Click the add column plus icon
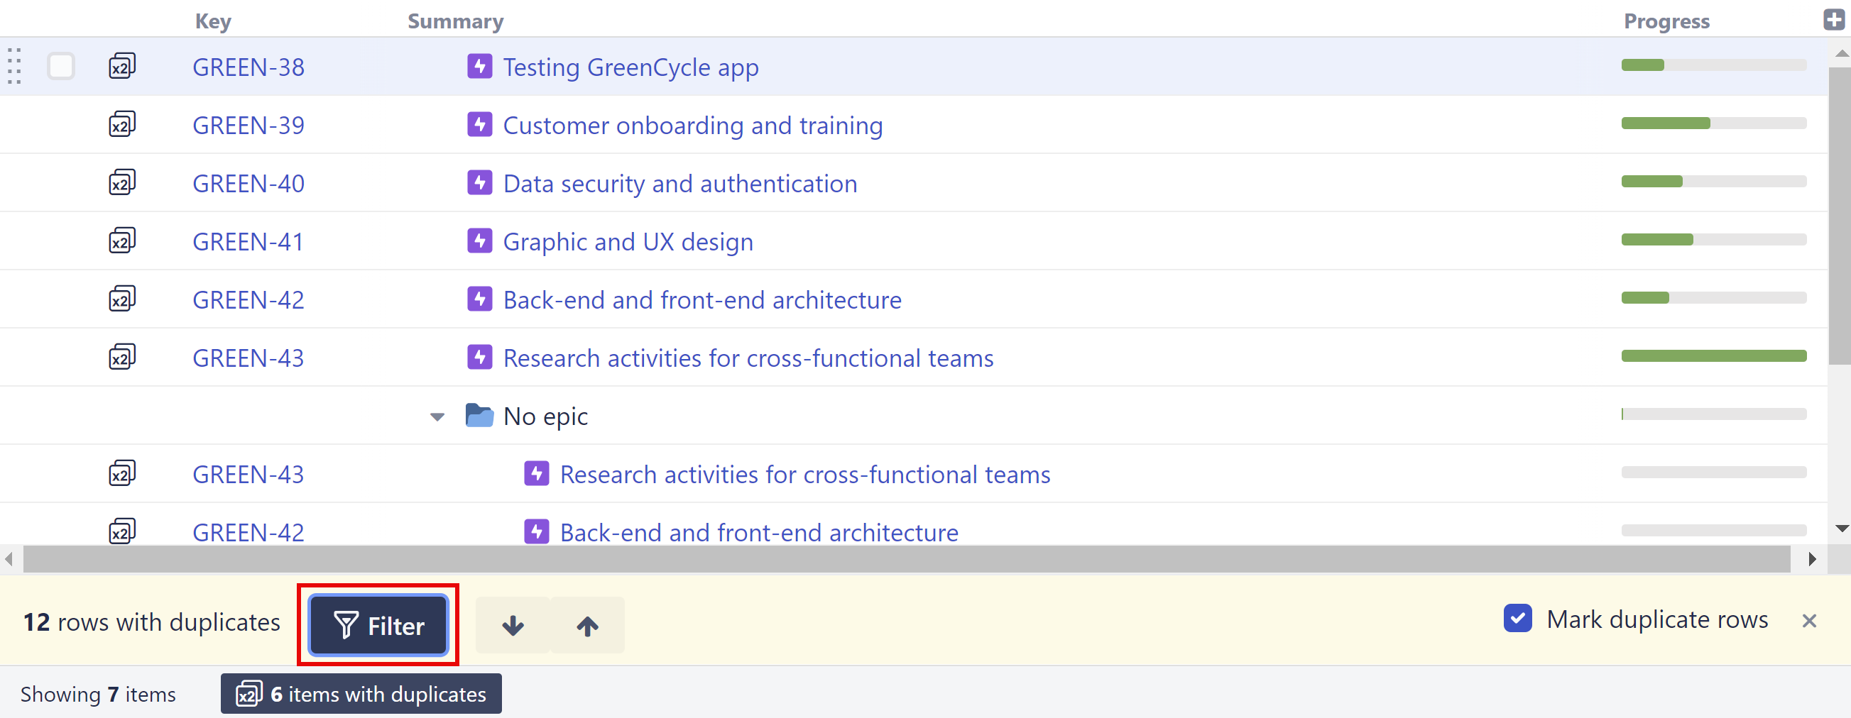The width and height of the screenshot is (1851, 718). 1833,20
